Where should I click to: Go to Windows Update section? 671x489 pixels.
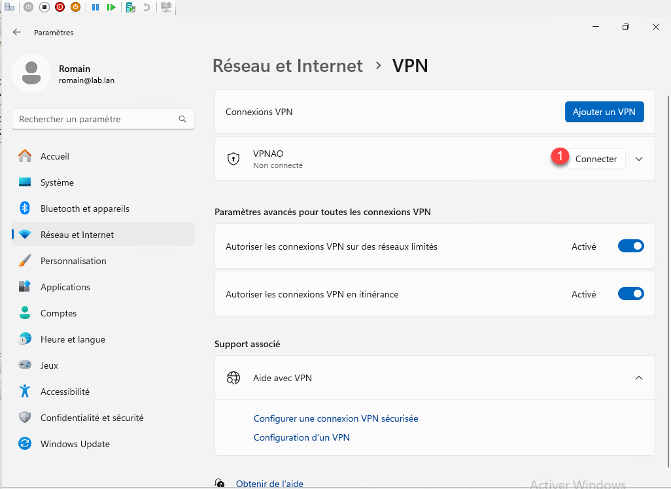click(x=75, y=444)
